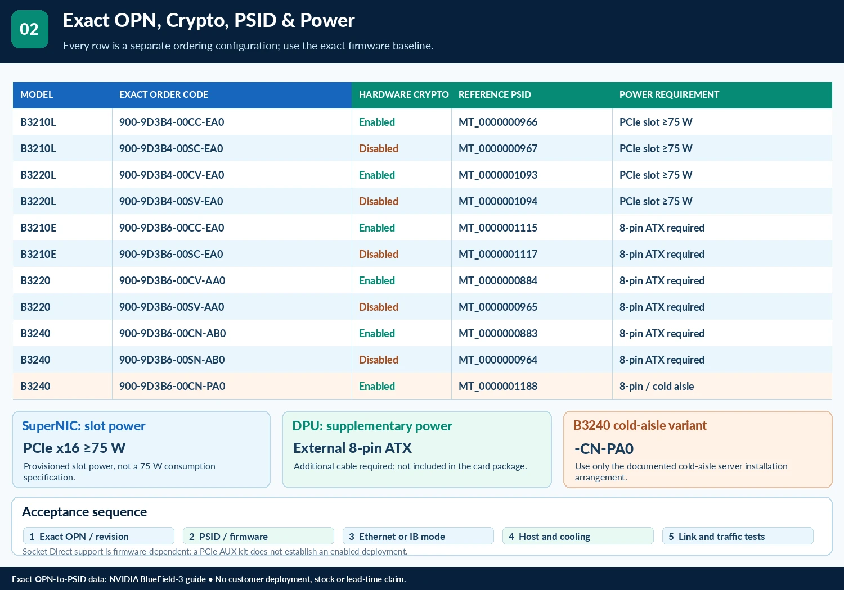Click order code 900-9D3B6-00SC-EA0
The height and width of the screenshot is (590, 844).
point(171,254)
